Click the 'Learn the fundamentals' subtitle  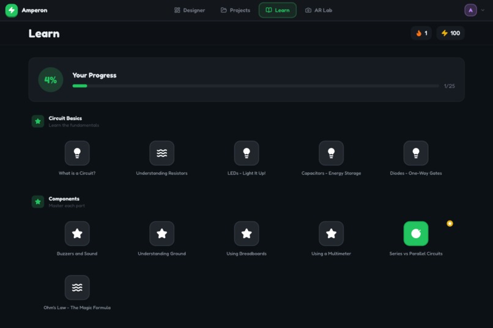coord(73,125)
